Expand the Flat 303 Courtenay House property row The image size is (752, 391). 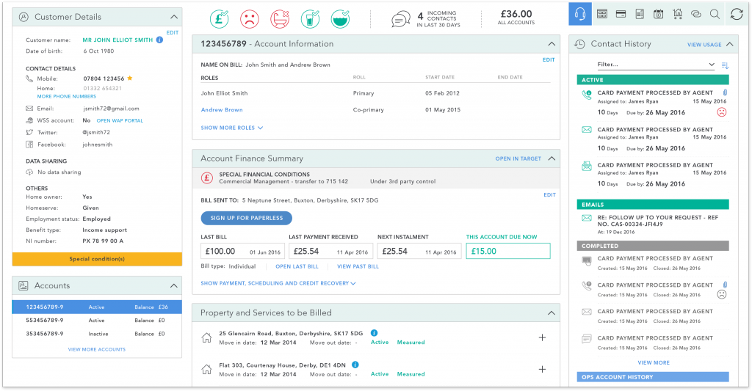pos(542,370)
